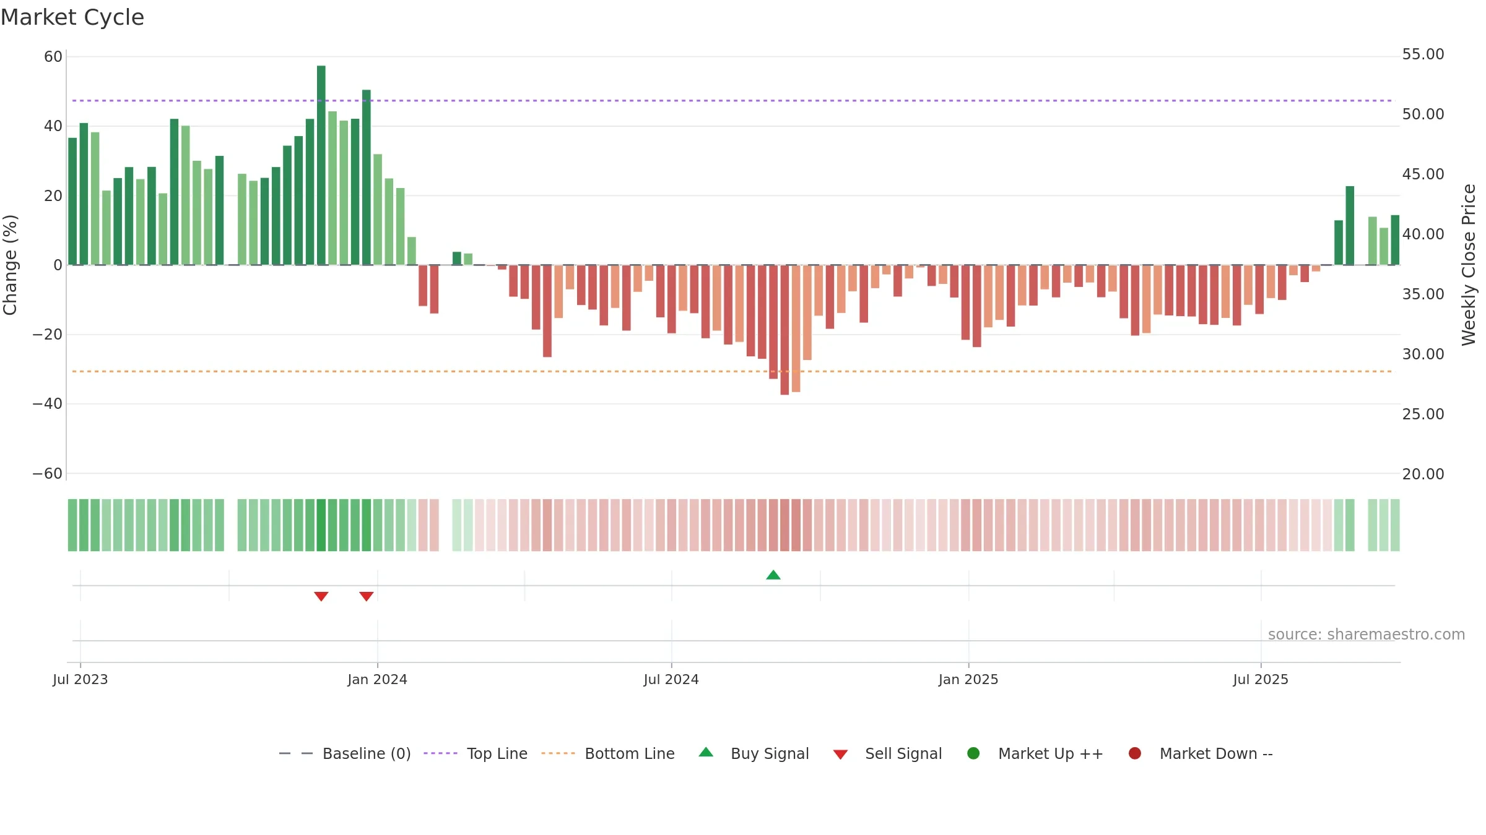Click the 60 label on the change axis
The height and width of the screenshot is (835, 1486).
(x=53, y=57)
